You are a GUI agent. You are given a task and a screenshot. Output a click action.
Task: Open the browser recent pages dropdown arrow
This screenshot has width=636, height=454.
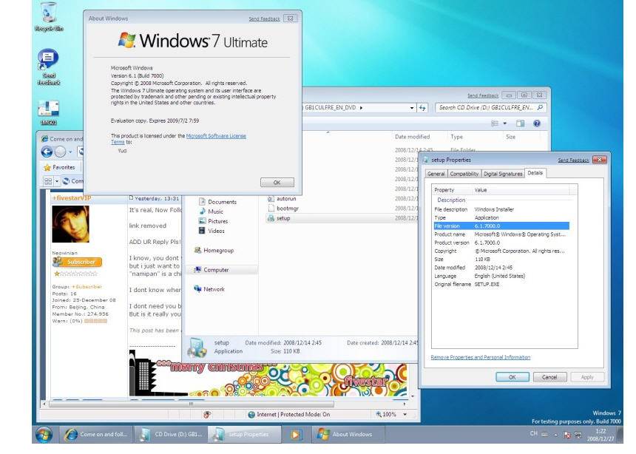tap(70, 152)
